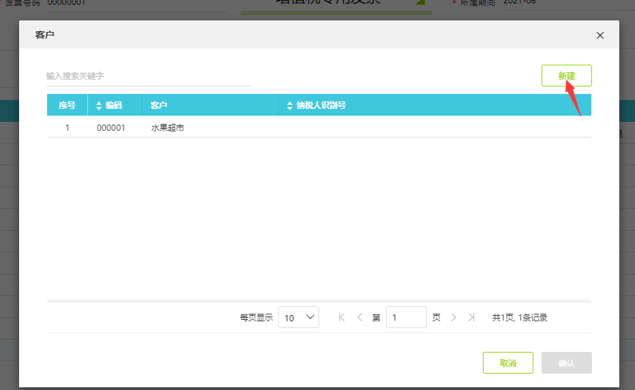
Task: Go to next page arrow
Action: pyautogui.click(x=454, y=317)
